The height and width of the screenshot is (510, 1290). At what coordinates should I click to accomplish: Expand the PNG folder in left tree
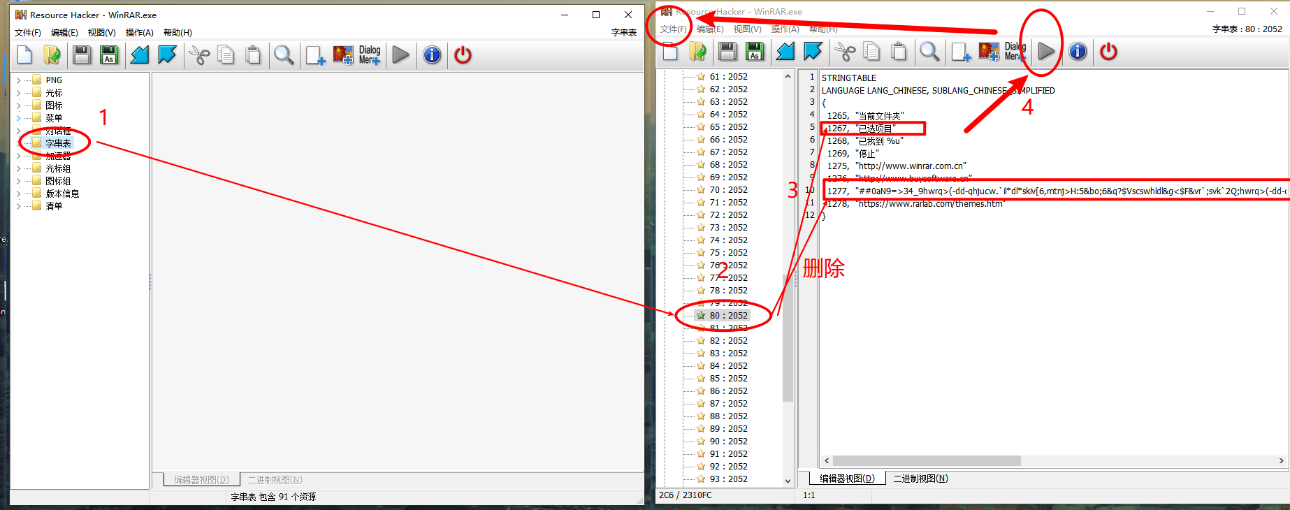(18, 80)
